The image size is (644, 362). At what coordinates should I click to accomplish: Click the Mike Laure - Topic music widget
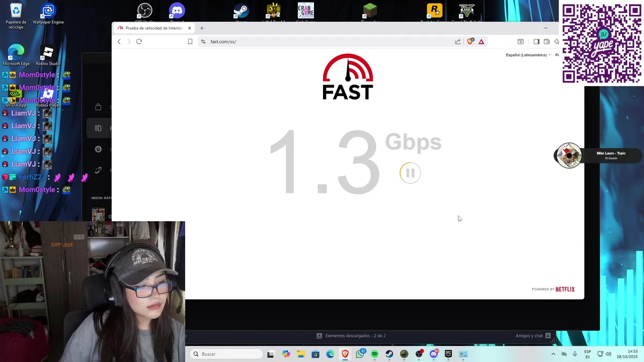tap(598, 155)
